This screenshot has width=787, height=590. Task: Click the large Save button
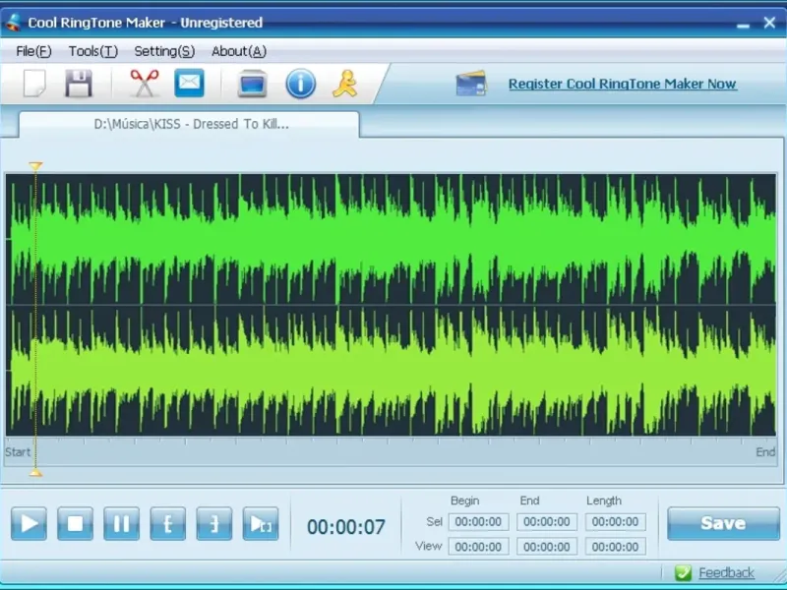723,523
